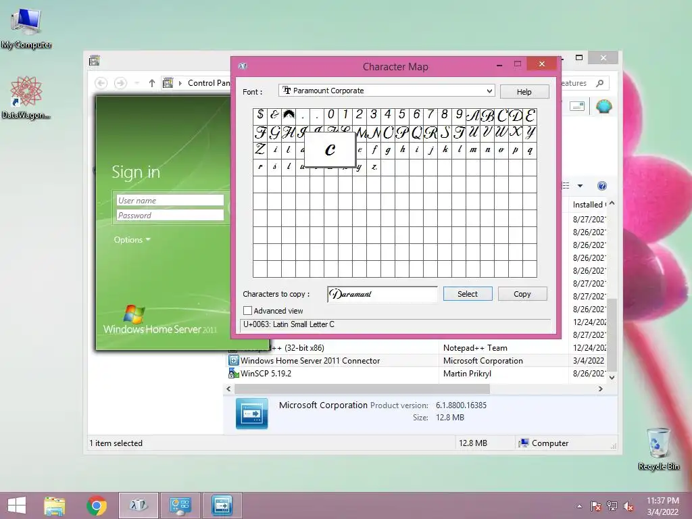Select digit 9 in character grid
The height and width of the screenshot is (519, 692).
pos(459,115)
